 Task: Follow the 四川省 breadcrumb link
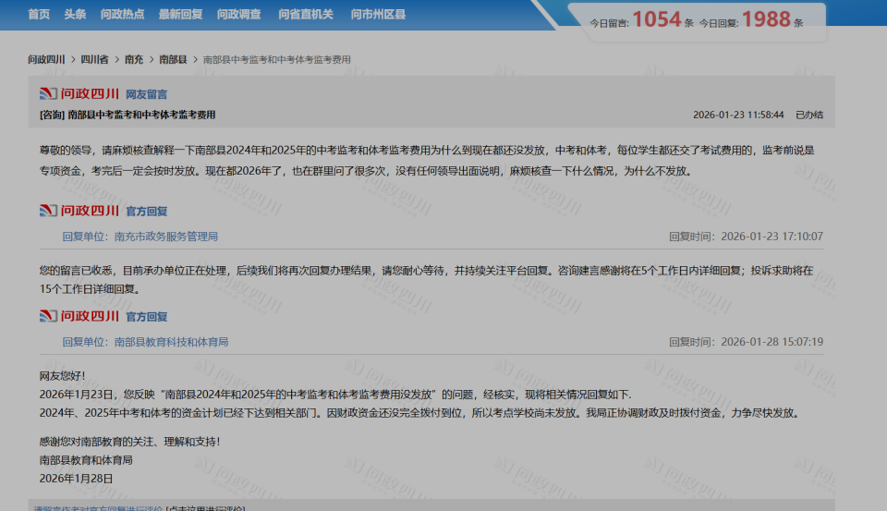tap(94, 59)
